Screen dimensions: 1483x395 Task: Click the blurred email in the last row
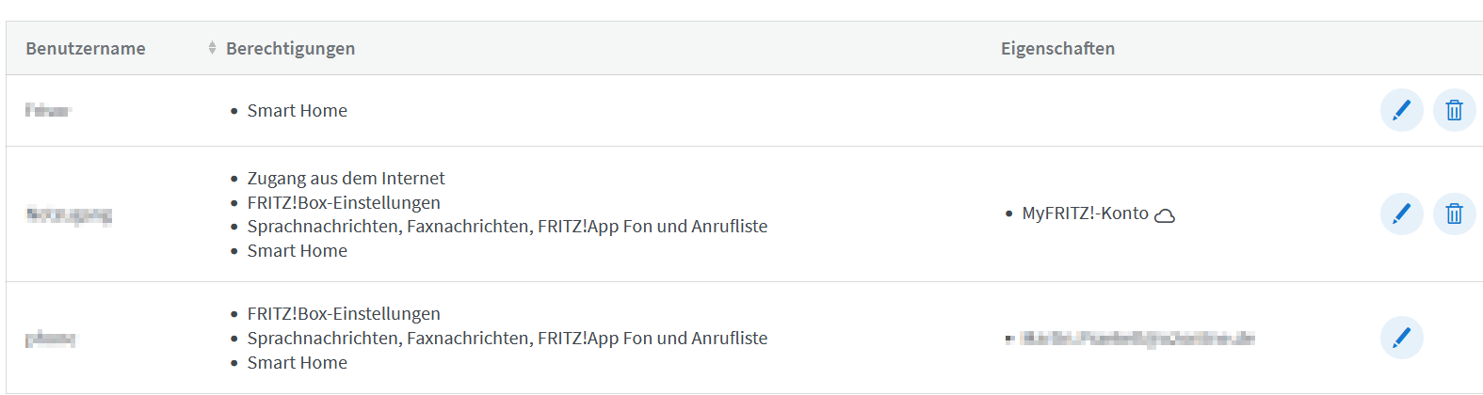(1137, 338)
